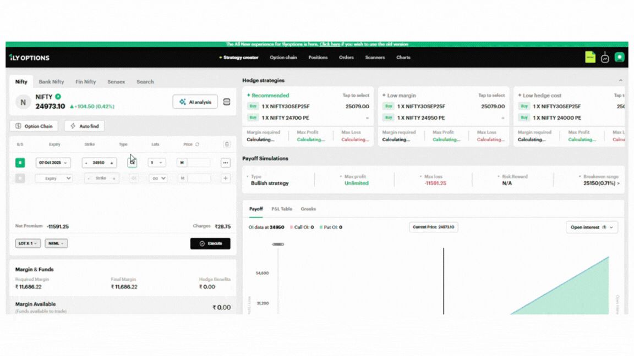Open the Option chain menu item
634x356 pixels.
click(283, 57)
